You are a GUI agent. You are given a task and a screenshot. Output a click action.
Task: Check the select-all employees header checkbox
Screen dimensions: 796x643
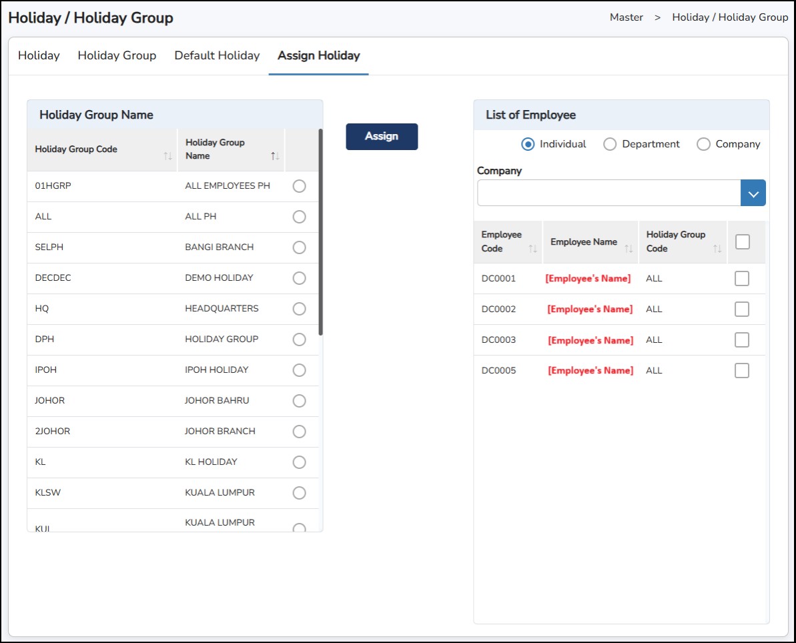tap(741, 242)
